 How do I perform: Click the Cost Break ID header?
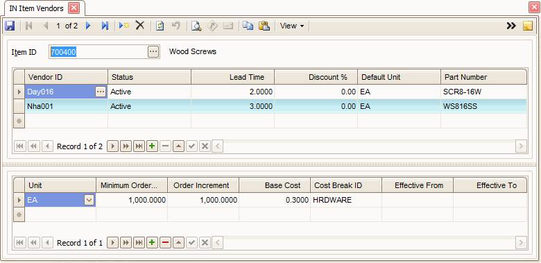(x=346, y=185)
